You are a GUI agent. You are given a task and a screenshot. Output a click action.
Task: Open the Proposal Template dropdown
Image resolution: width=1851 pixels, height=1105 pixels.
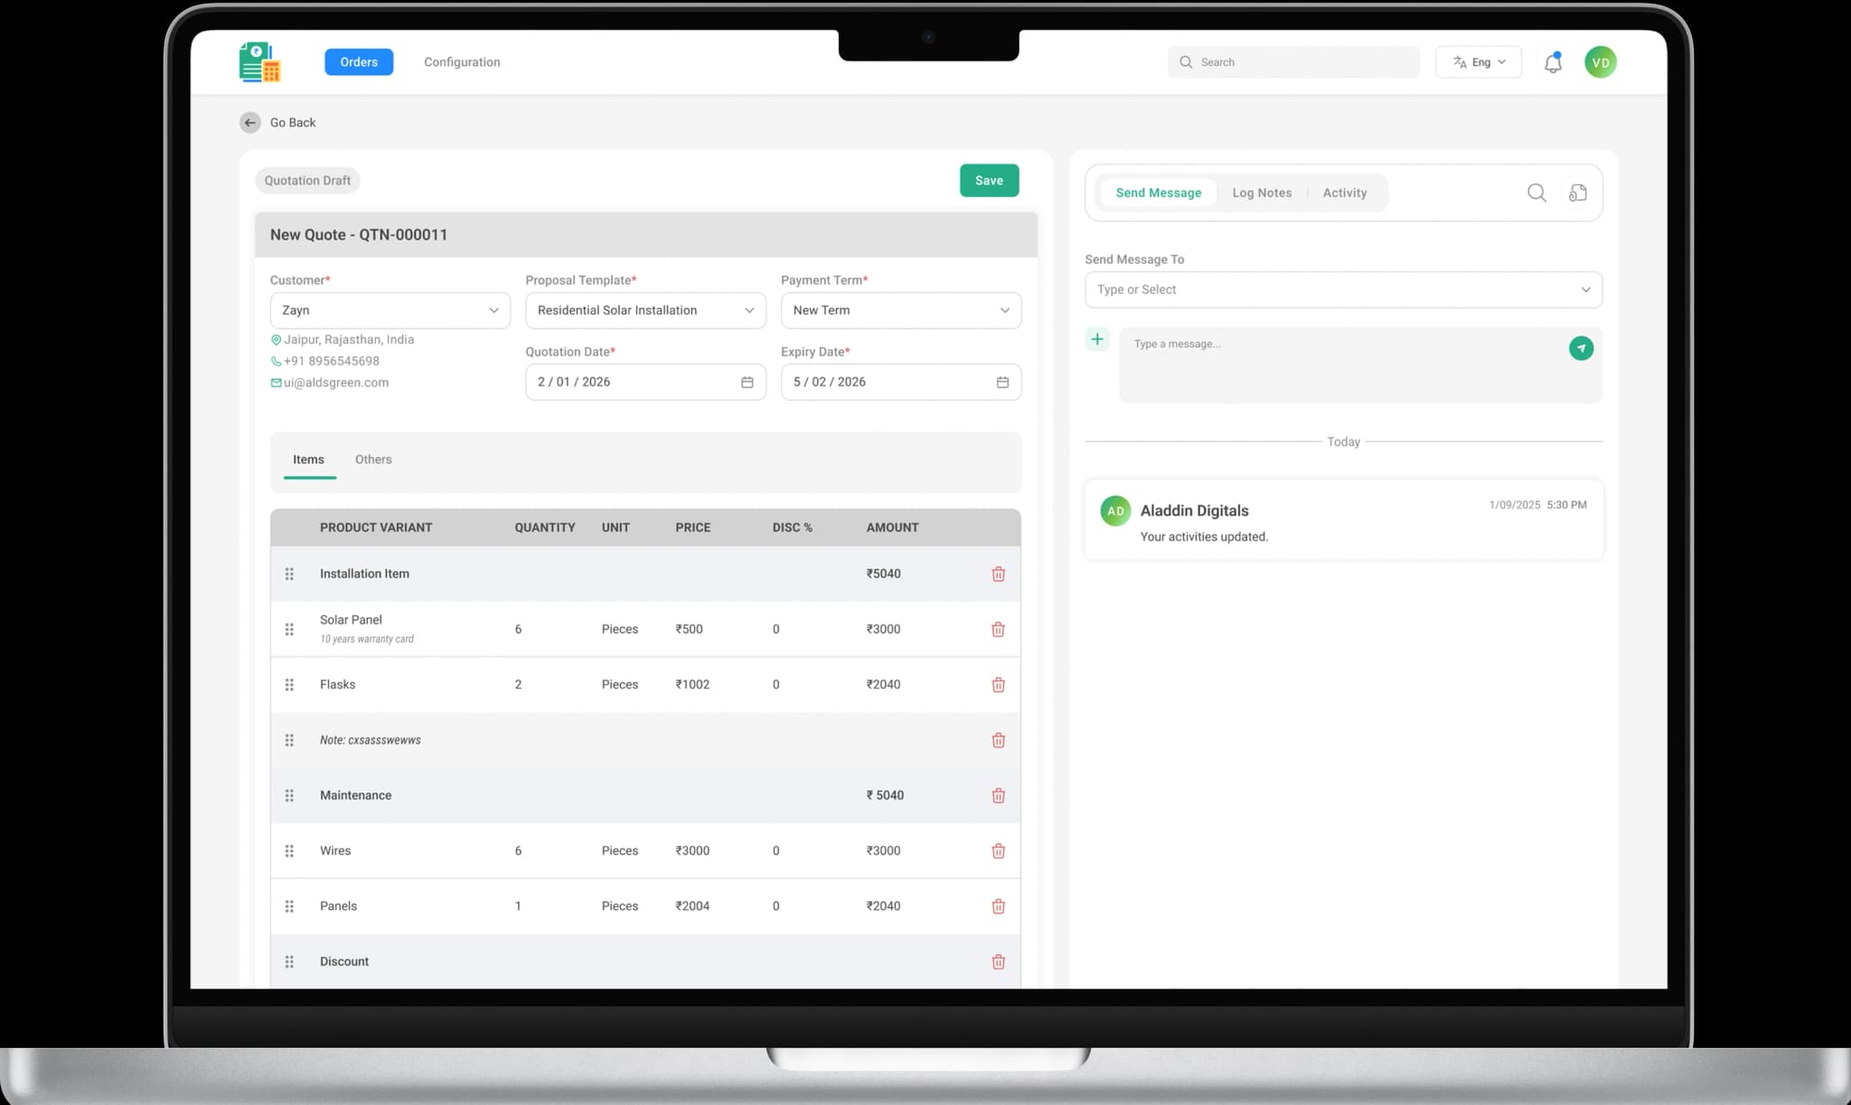(x=645, y=310)
